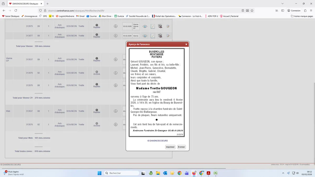Image resolution: width=315 pixels, height=177 pixels.
Task: Expand the list of all tabs chevron
Action: pyautogui.click(x=282, y=4)
